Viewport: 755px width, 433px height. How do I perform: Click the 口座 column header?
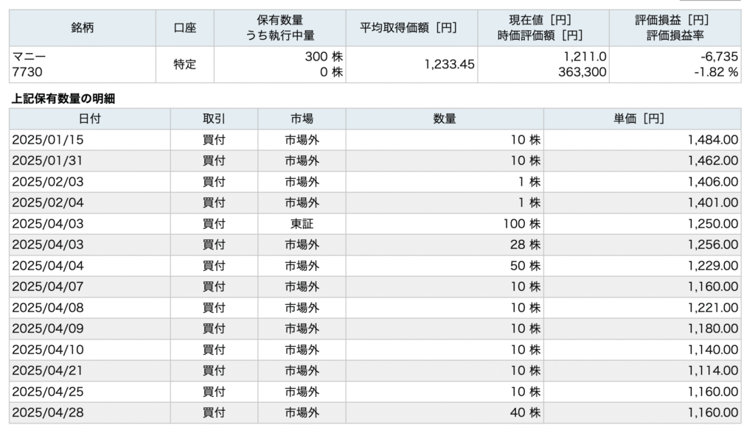tap(185, 28)
